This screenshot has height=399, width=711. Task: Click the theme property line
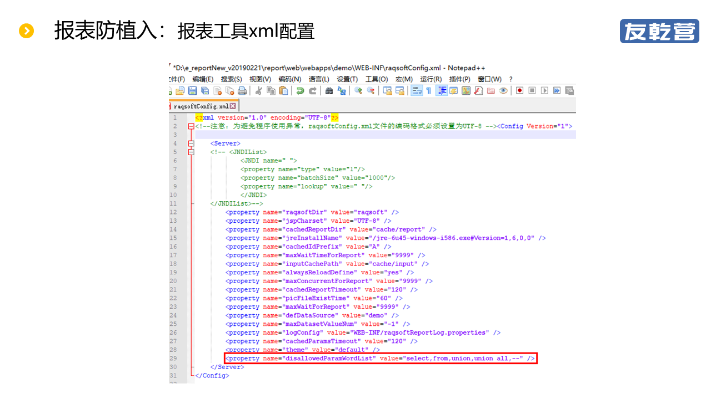303,350
